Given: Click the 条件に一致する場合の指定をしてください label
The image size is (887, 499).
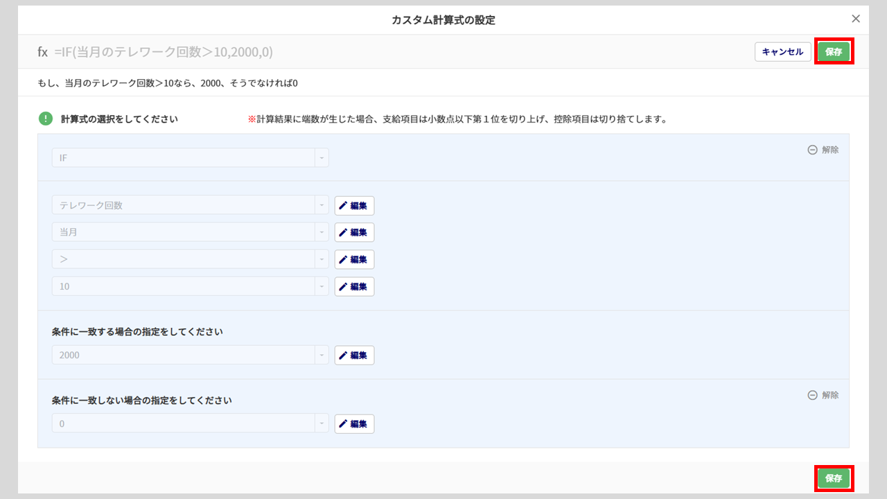Looking at the screenshot, I should 137,332.
